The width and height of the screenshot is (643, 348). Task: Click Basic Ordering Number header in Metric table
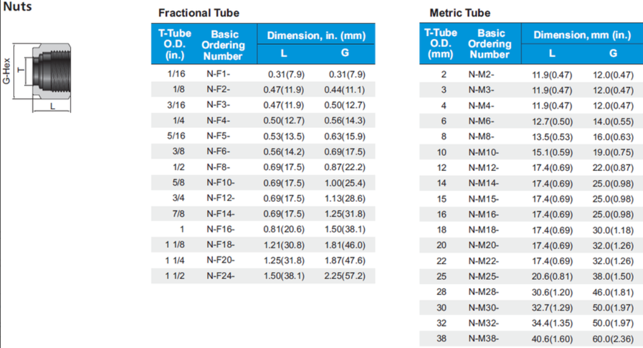tap(491, 44)
